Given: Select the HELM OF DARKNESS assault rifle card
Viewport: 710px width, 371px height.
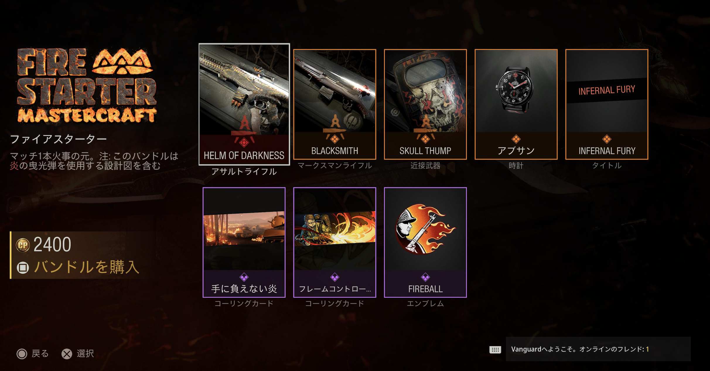Looking at the screenshot, I should (x=244, y=104).
